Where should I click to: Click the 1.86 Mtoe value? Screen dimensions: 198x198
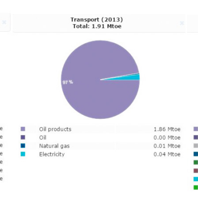point(167,129)
